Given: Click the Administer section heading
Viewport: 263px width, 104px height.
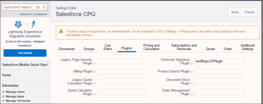Looking at the screenshot, I should 10,85.
